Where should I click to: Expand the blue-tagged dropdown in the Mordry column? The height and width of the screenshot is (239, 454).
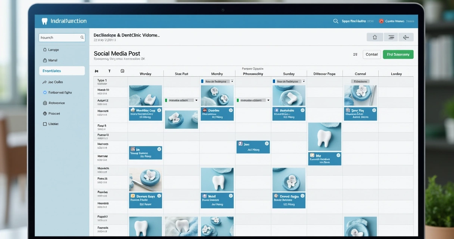tap(232, 81)
